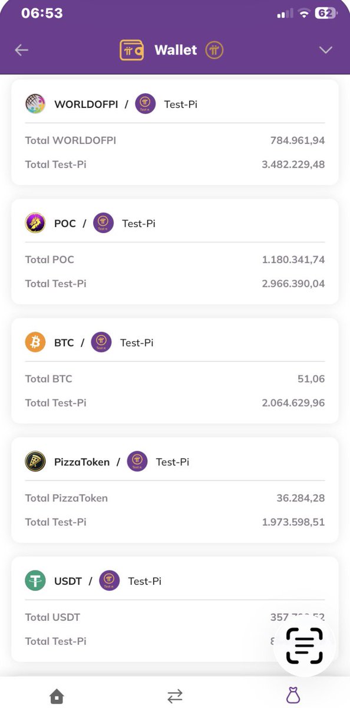Tap the Test-Pi icon in BTC pair
This screenshot has height=708, width=350.
pyautogui.click(x=101, y=342)
